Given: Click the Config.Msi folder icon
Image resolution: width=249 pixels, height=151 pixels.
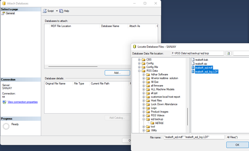Looking at the screenshot, I should (x=143, y=67).
